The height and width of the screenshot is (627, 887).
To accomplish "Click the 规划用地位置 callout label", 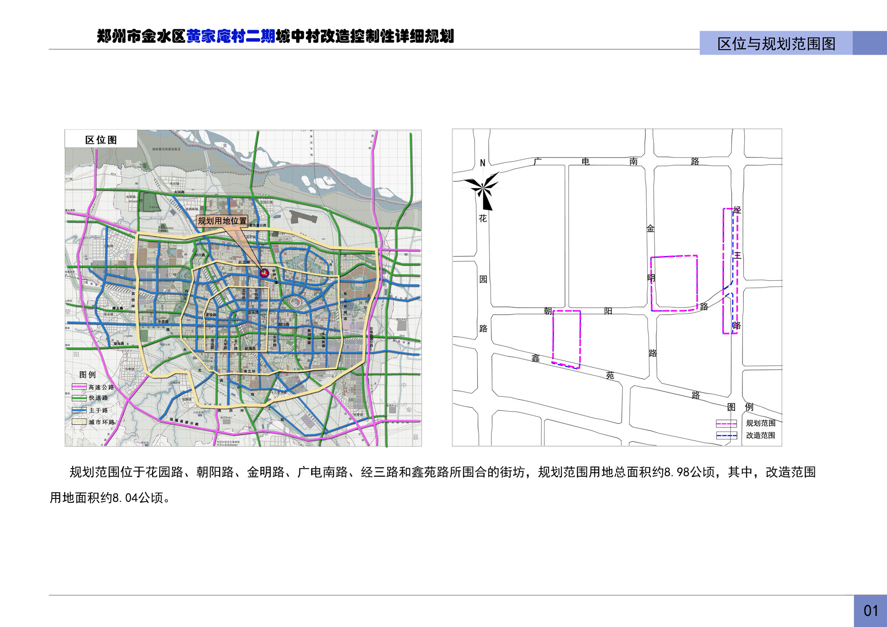I will (x=222, y=221).
